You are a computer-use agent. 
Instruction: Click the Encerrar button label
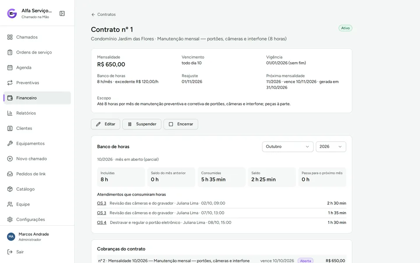pos(185,124)
